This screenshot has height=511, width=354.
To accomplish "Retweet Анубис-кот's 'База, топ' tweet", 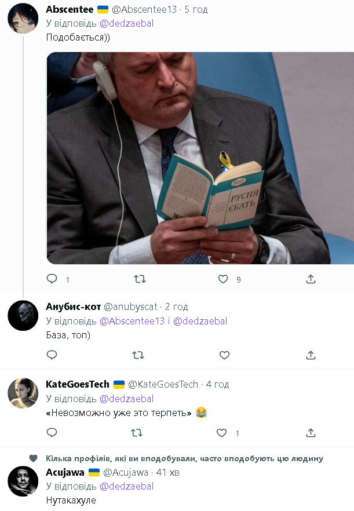I will pos(138,355).
